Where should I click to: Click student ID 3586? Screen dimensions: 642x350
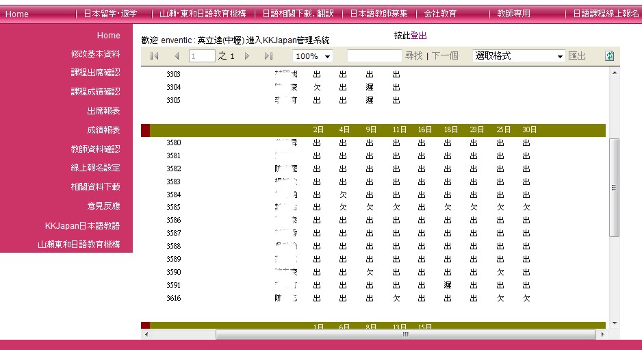174,220
